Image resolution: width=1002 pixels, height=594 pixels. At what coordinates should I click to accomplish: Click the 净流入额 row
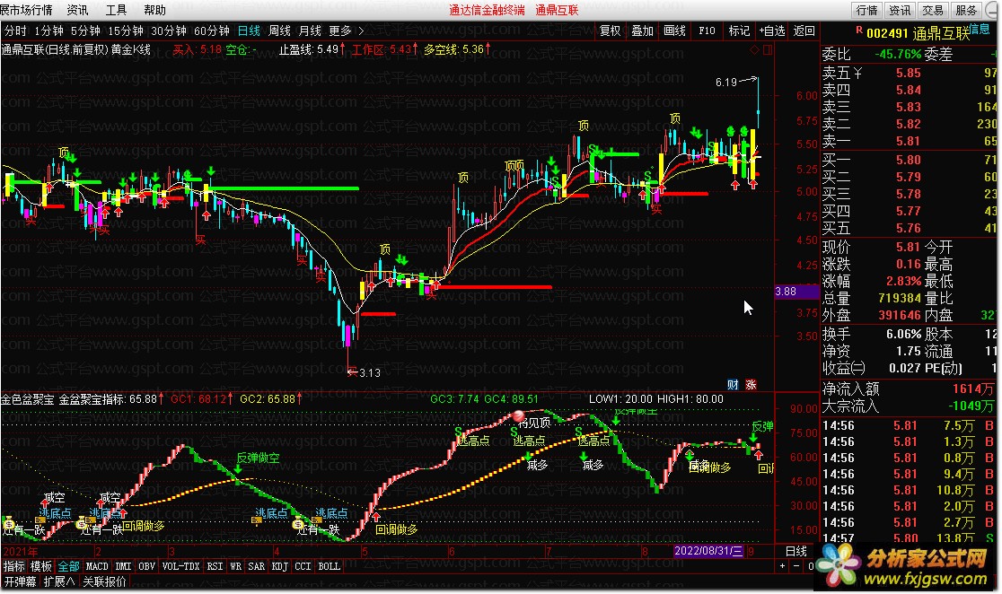tap(908, 389)
